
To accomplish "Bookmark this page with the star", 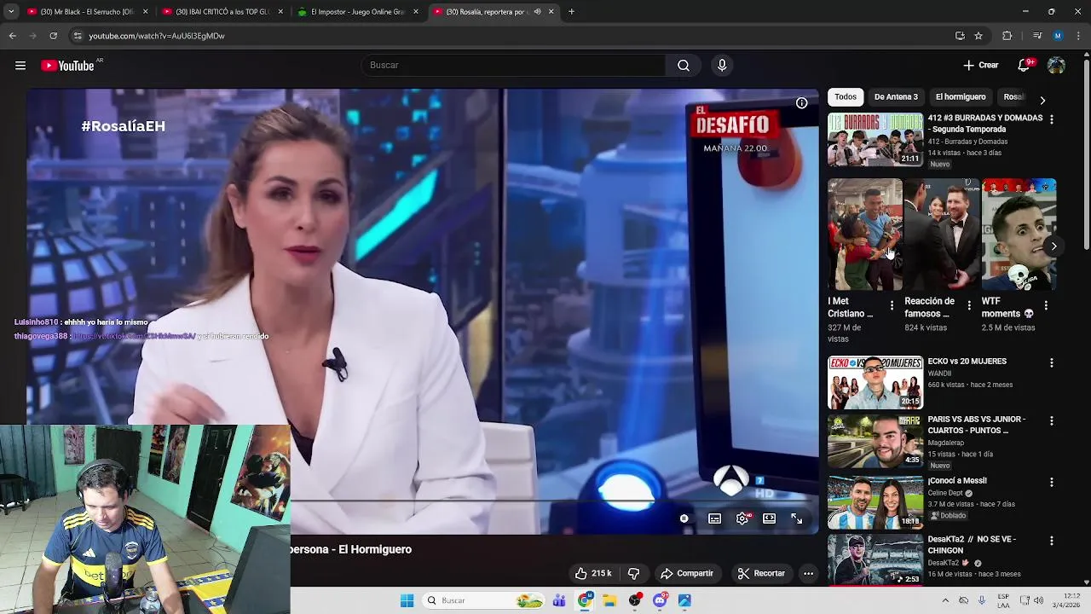I will tap(978, 36).
